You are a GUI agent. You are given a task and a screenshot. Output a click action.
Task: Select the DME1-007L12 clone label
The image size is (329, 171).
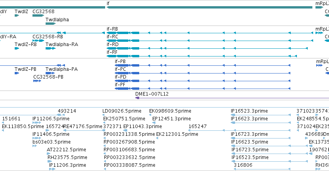[152, 94]
